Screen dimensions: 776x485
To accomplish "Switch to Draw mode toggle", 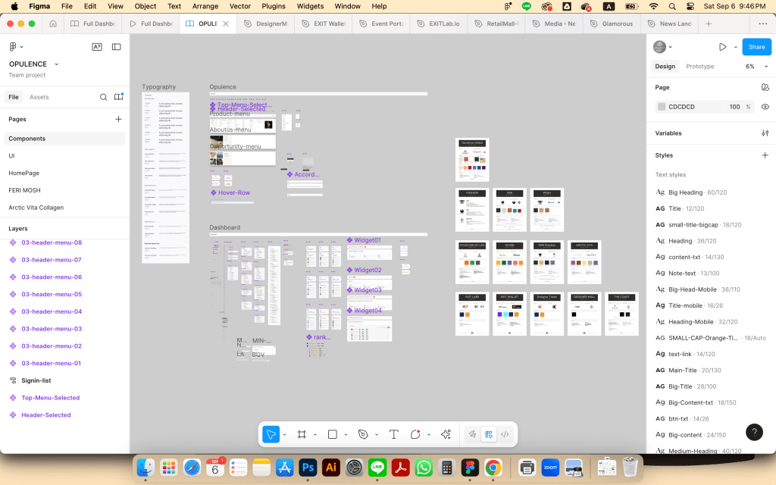I will pyautogui.click(x=472, y=434).
